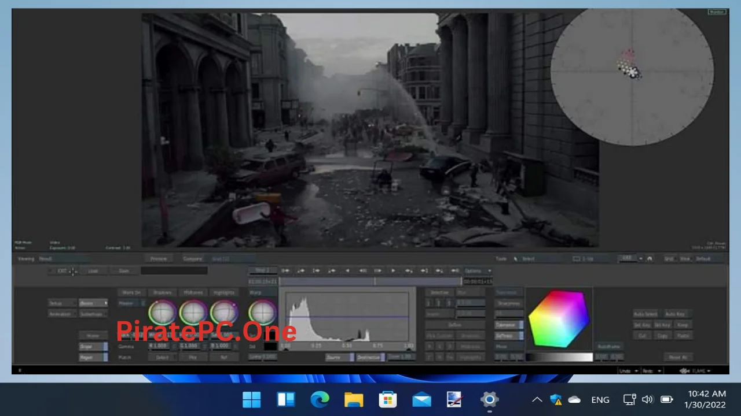Viewport: 741px width, 416px height.
Task: Click the timeline scrub bar
Action: [370, 281]
